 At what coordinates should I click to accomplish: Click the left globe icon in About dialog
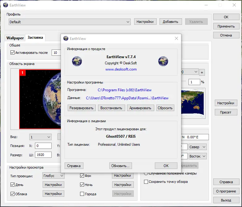(77, 61)
